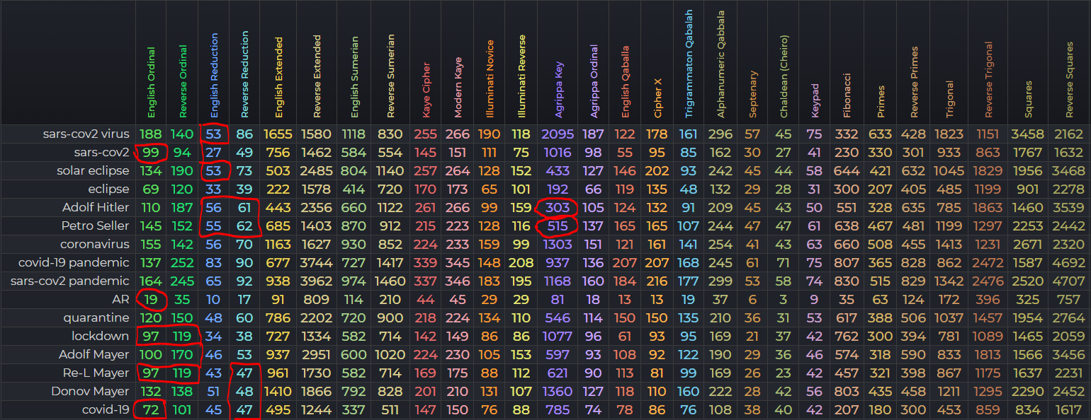
Task: Click the 'covid-19' row label
Action: (x=106, y=409)
